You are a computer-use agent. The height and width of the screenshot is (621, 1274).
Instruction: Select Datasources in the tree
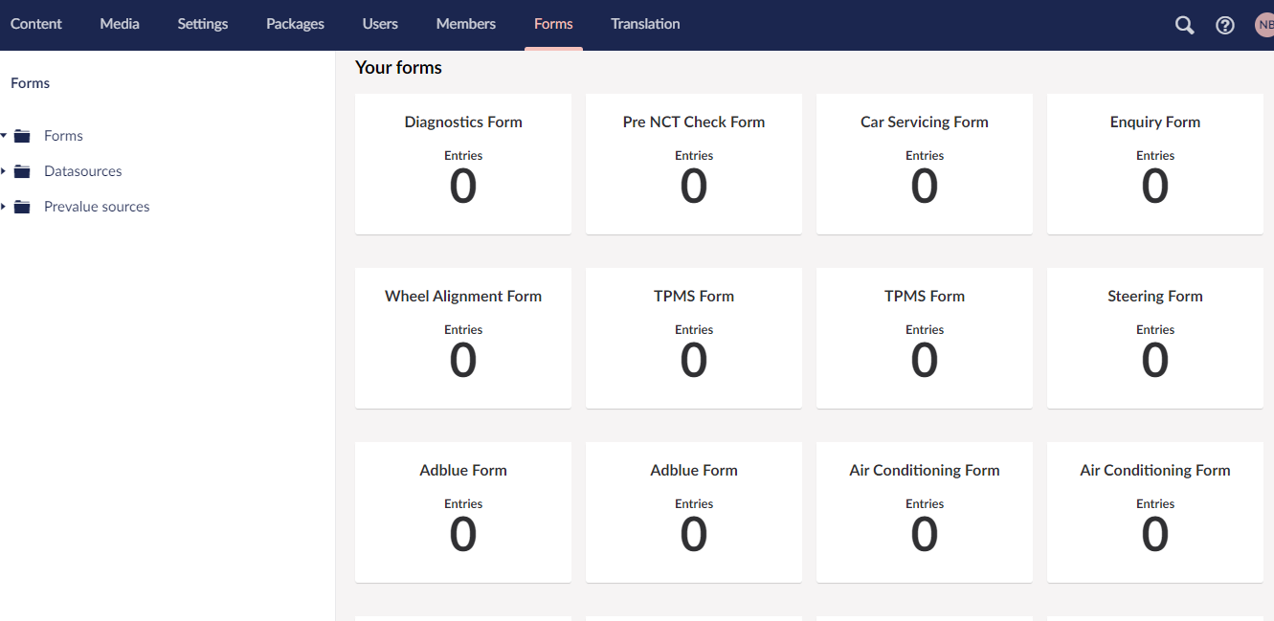pyautogui.click(x=83, y=171)
